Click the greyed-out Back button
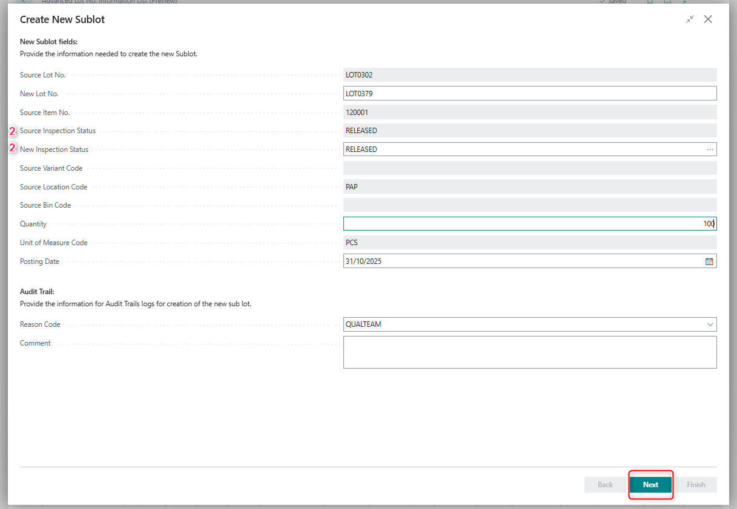Screen dimensions: 737x509 coord(605,485)
